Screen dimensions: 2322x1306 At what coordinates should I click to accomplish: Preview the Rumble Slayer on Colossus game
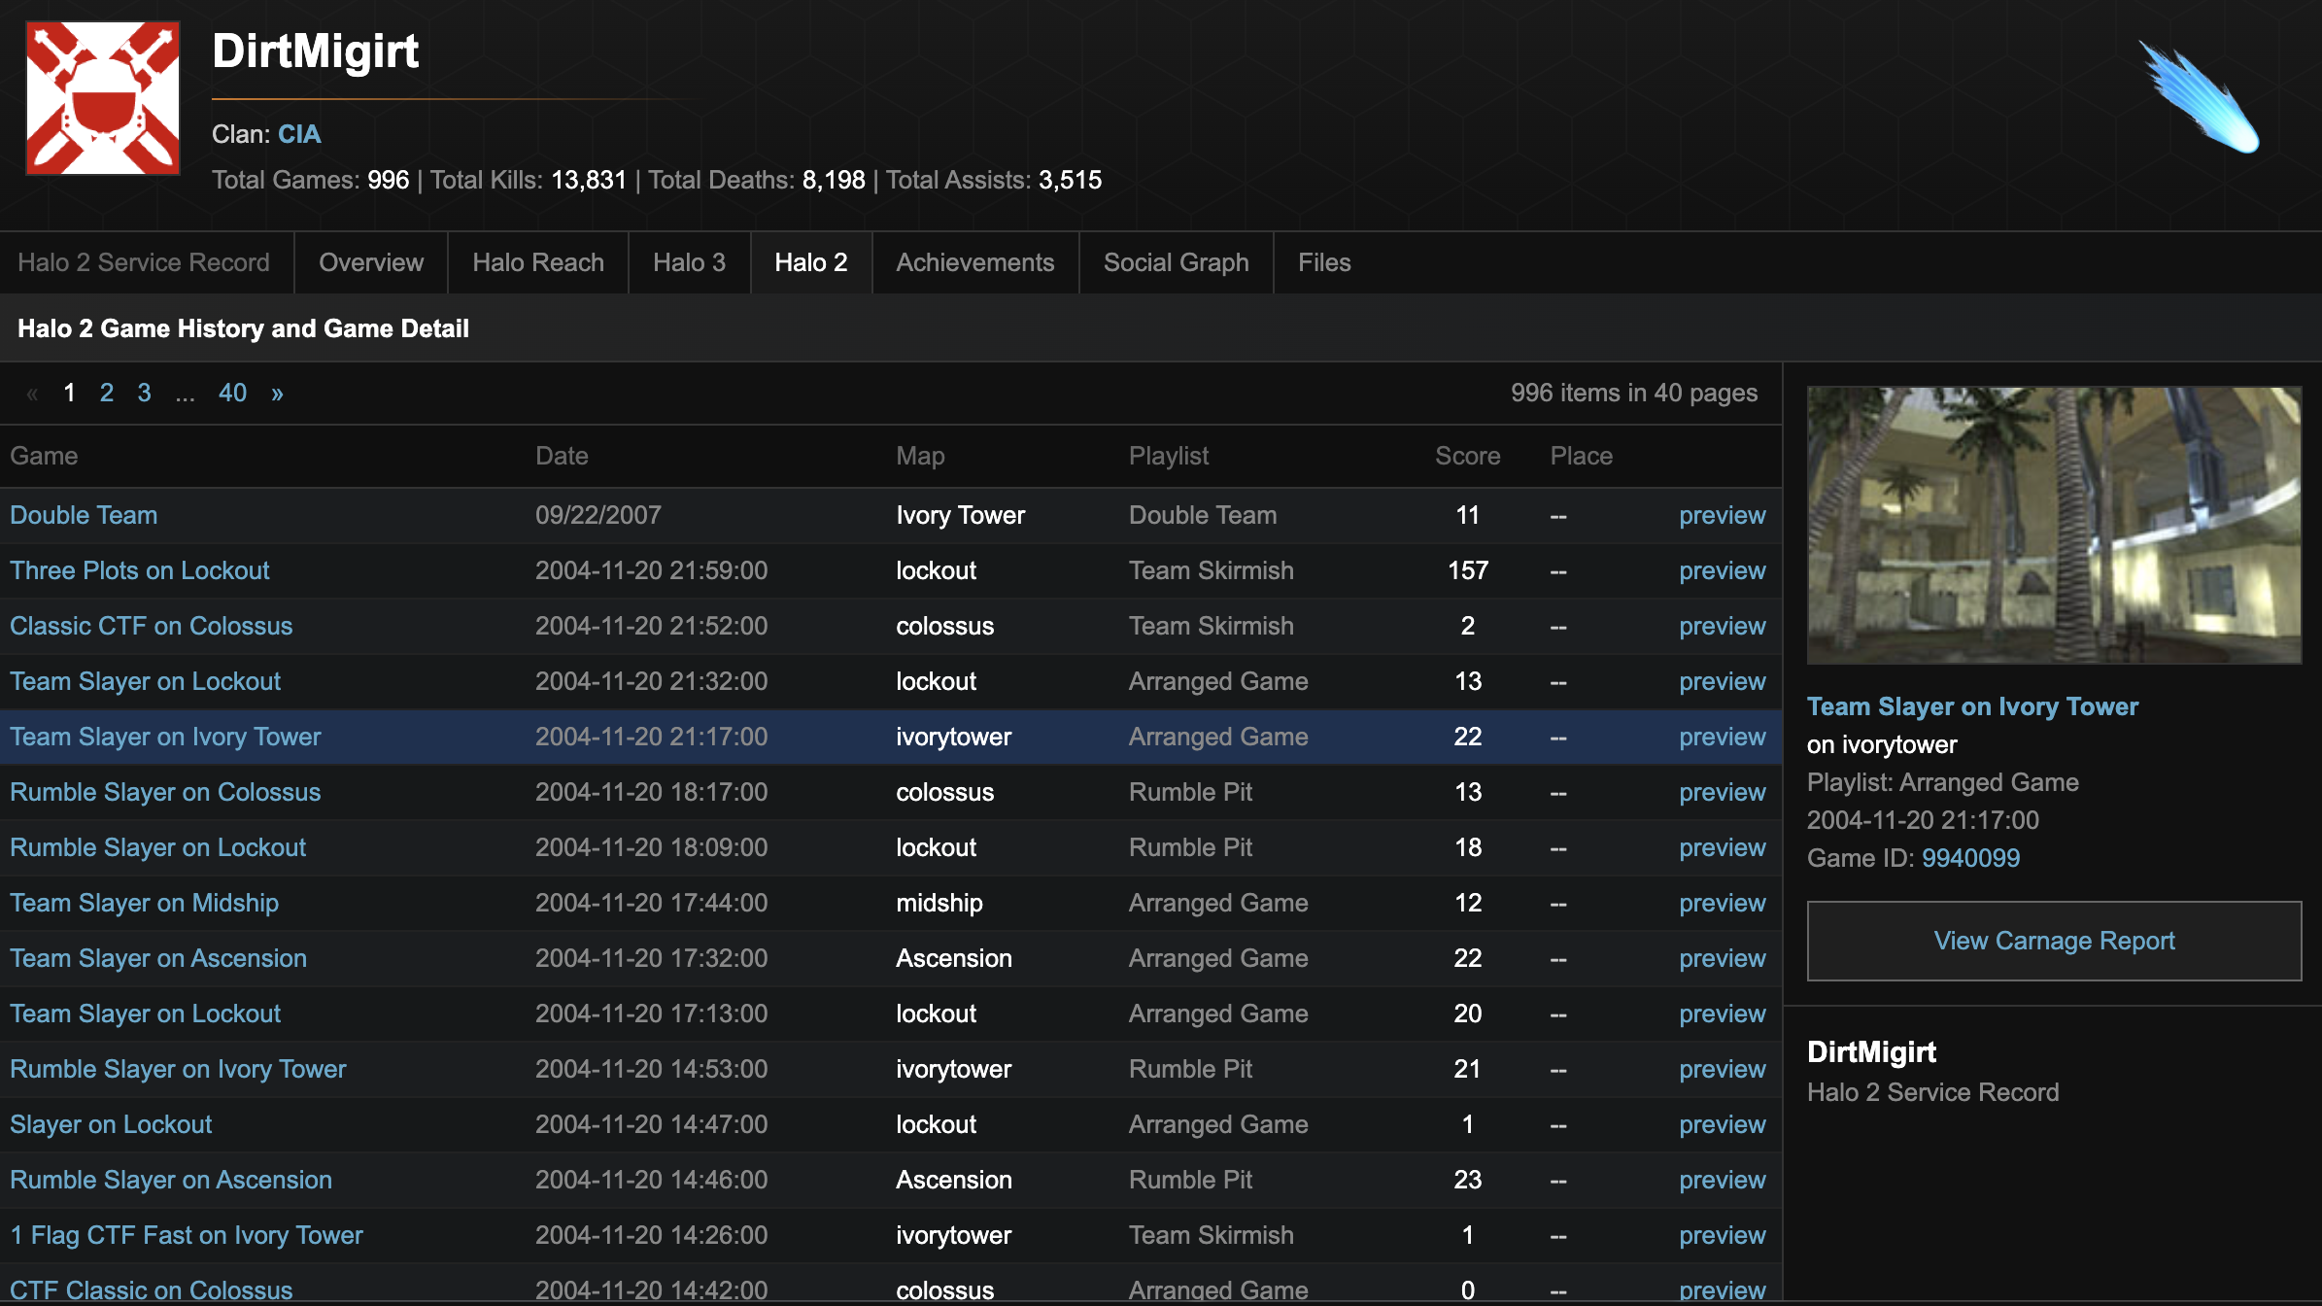[1722, 792]
